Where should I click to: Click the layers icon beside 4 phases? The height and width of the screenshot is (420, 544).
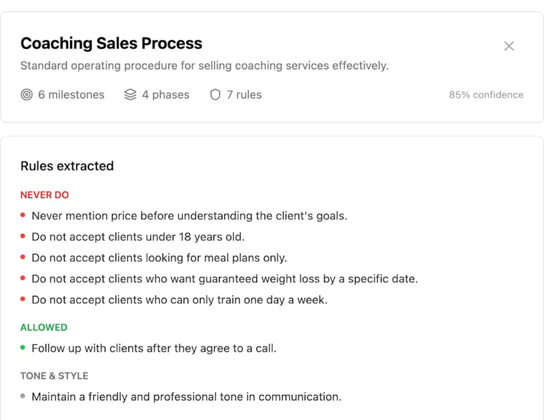(x=130, y=94)
